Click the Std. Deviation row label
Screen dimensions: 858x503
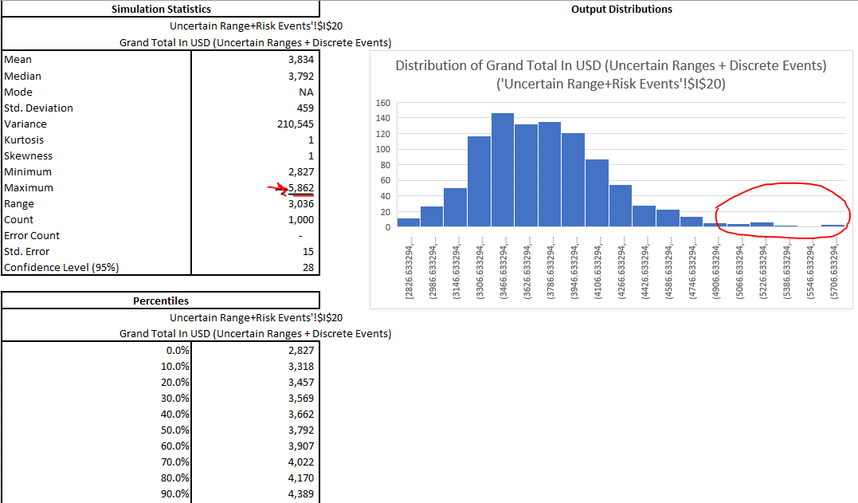(x=39, y=107)
